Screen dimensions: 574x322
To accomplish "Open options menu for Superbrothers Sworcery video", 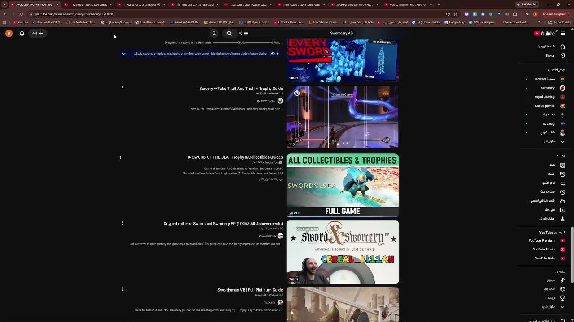I will click(122, 223).
